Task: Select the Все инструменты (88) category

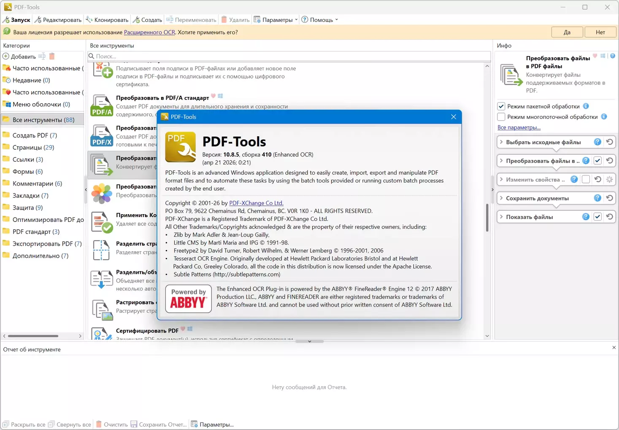Action: pos(42,120)
